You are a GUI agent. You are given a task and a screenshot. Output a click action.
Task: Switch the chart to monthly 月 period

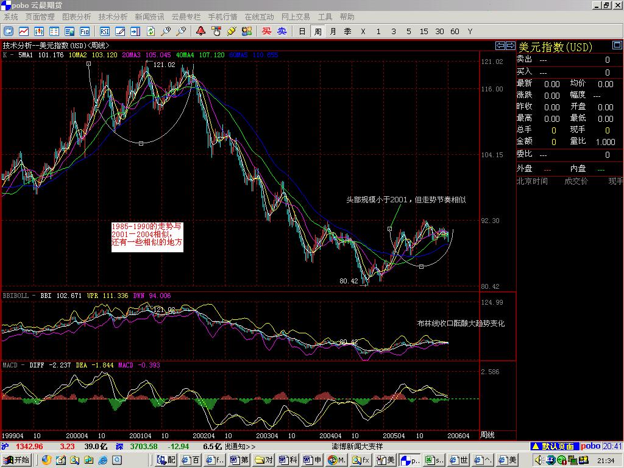point(333,31)
